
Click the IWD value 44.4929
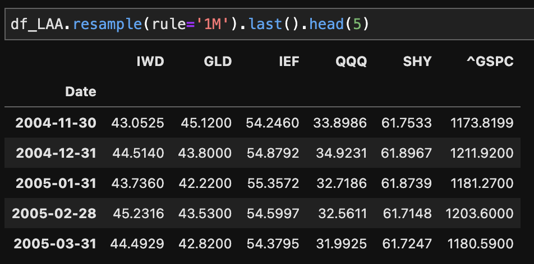click(137, 244)
